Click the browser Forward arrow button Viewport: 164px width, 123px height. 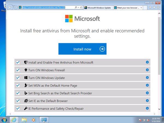click(x=16, y=7)
